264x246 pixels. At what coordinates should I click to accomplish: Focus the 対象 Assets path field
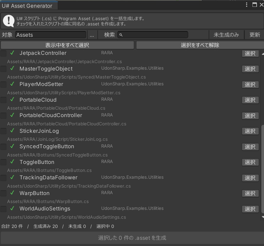click(x=51, y=35)
